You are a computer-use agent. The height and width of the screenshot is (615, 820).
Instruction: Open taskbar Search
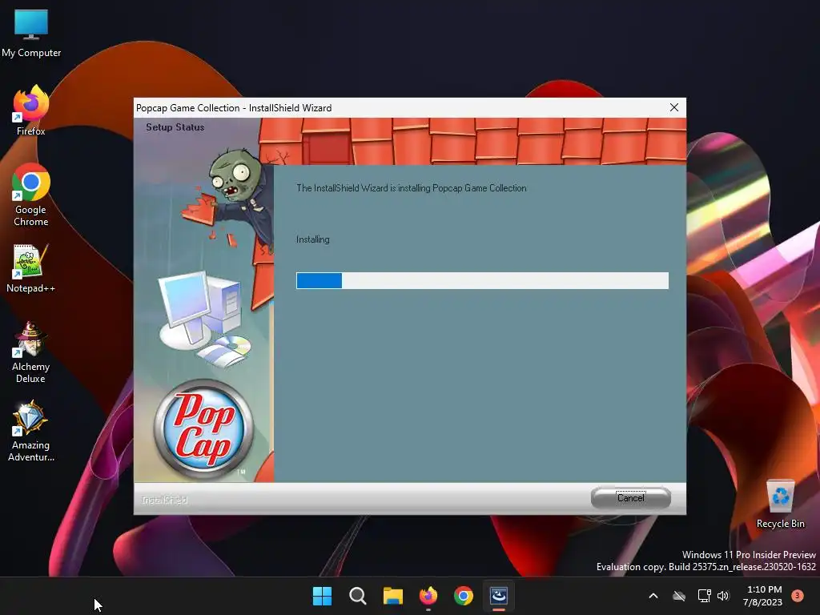click(x=358, y=596)
